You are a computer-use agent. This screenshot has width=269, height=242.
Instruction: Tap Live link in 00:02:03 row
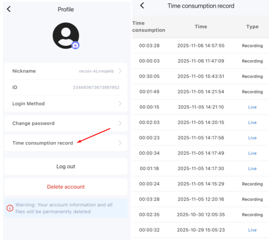(x=252, y=122)
